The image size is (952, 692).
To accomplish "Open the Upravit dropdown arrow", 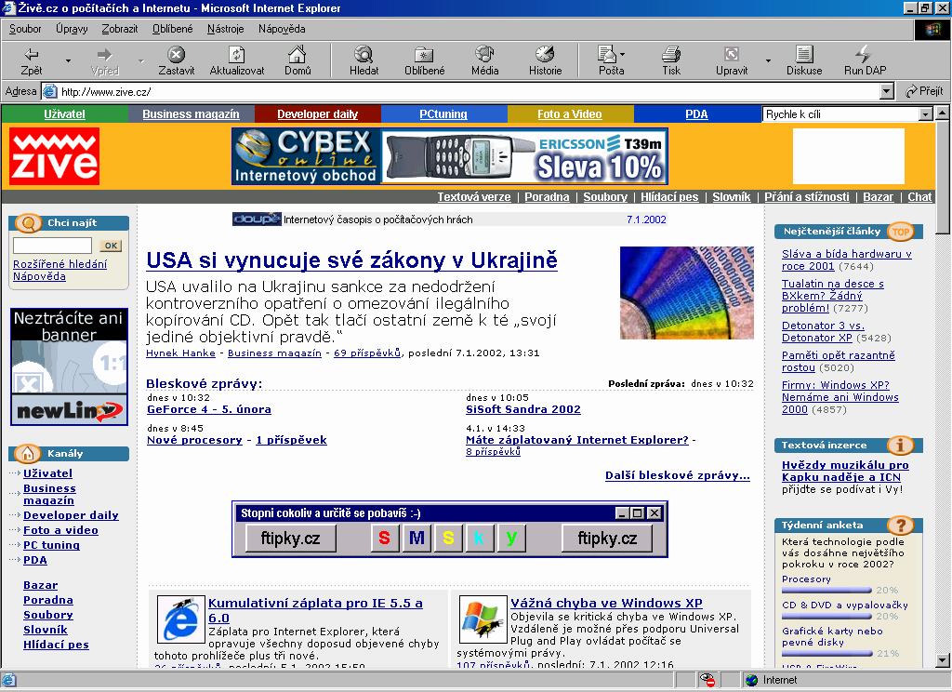I will [x=768, y=60].
